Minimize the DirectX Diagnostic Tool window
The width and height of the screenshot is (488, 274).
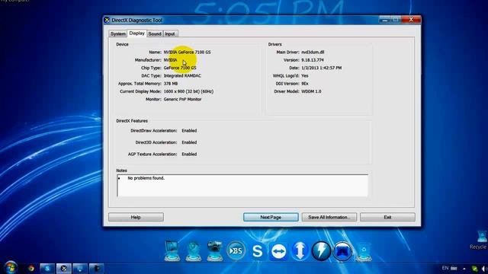[x=384, y=20]
